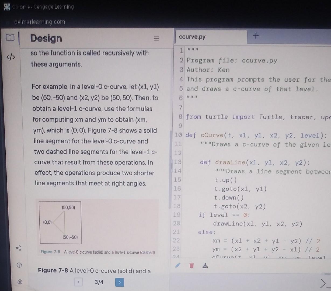
Task: Download the code using the download icon
Action: point(205,265)
